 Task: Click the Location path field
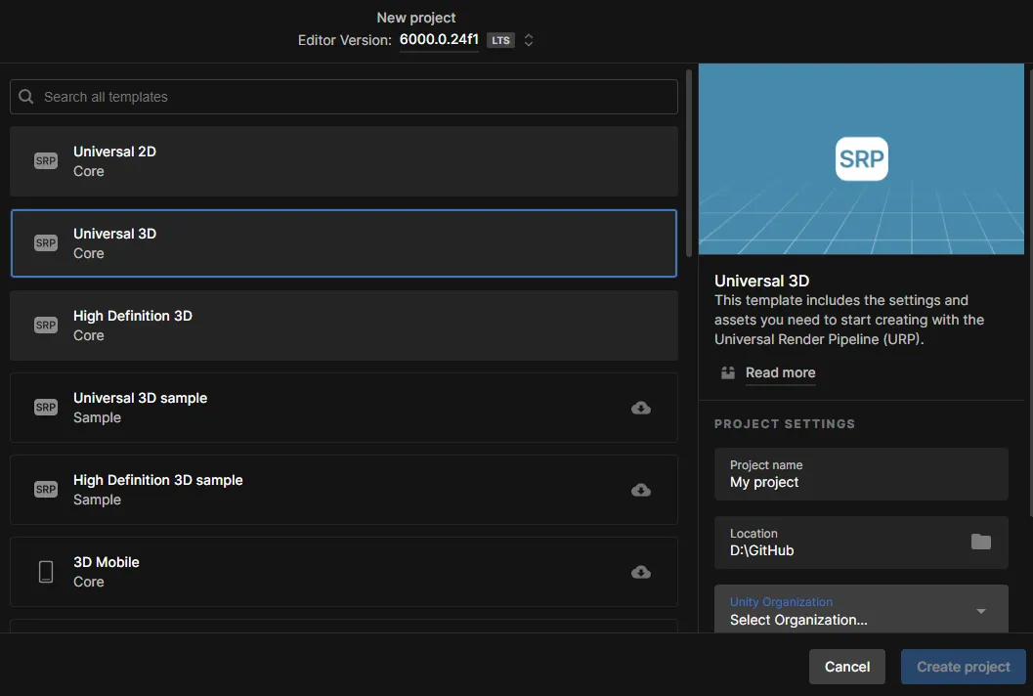tap(861, 543)
